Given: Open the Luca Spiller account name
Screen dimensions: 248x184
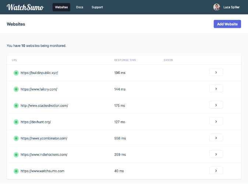Looking at the screenshot, I should pos(231,7).
